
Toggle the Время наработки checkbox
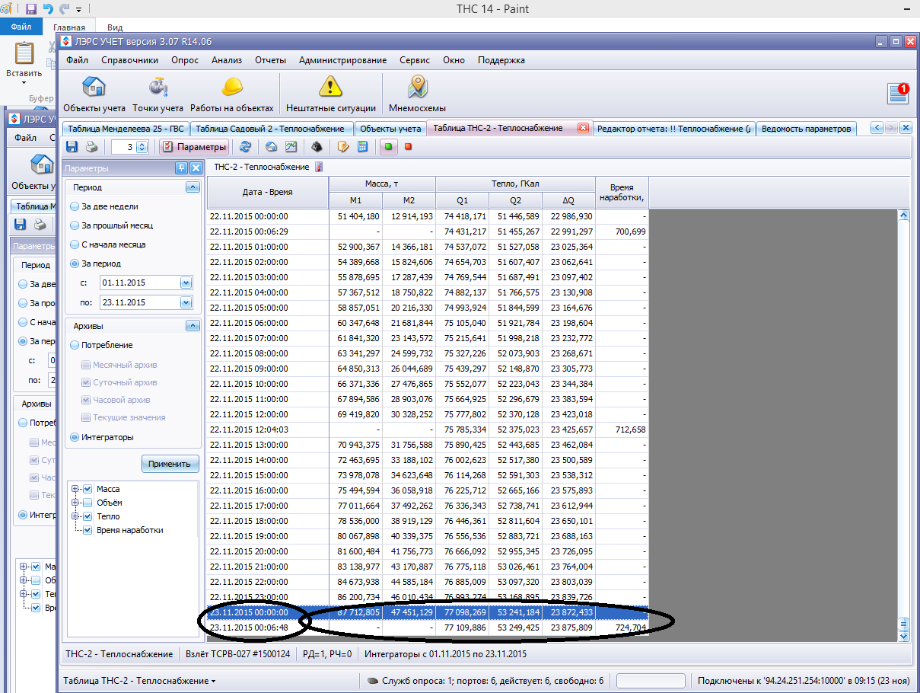tap(88, 530)
